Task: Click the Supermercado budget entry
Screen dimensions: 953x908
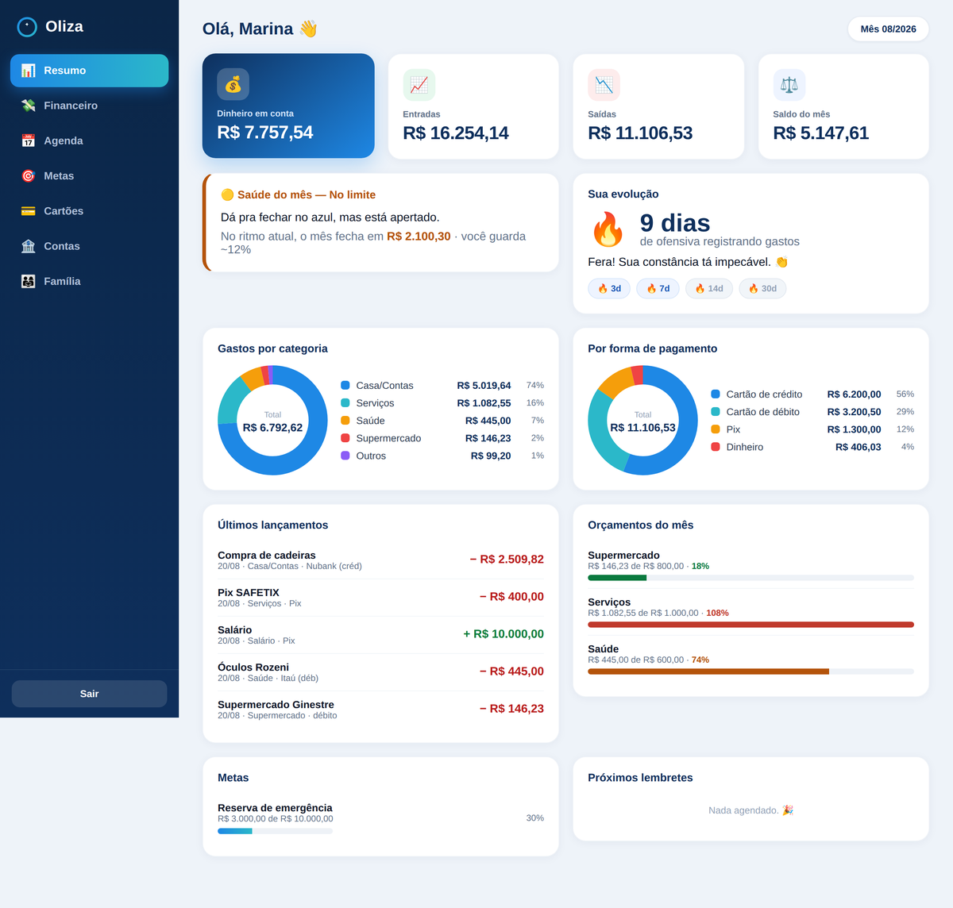Action: pos(750,565)
